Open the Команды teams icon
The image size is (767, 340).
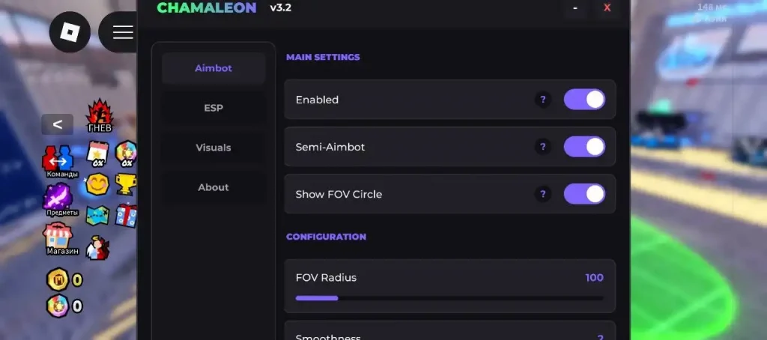61,162
